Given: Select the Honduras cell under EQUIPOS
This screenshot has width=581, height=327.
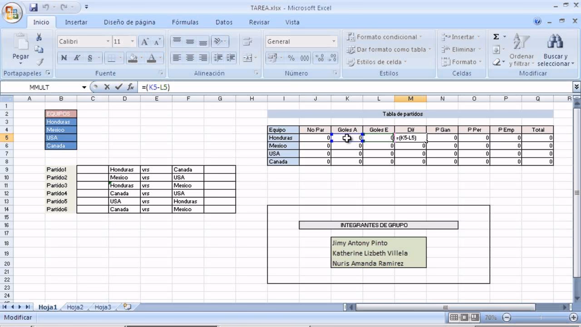Looking at the screenshot, I should click(x=61, y=122).
